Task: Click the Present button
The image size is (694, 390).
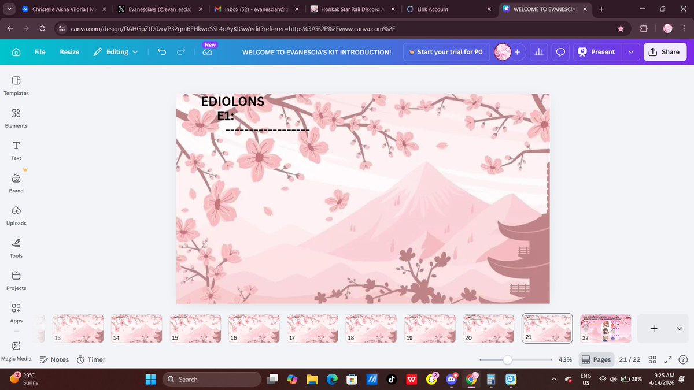Action: [597, 52]
